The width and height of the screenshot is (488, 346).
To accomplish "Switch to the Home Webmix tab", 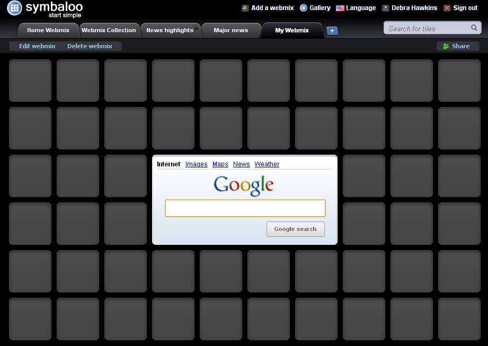I will click(x=48, y=31).
